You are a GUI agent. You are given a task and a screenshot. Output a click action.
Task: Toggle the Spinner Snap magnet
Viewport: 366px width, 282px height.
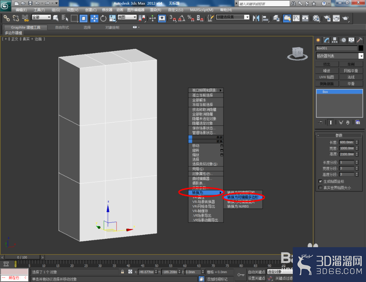(x=200, y=18)
